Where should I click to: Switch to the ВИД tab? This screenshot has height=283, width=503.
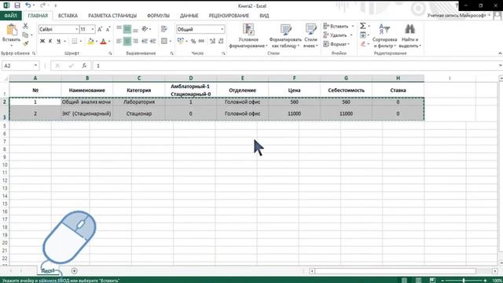(264, 16)
